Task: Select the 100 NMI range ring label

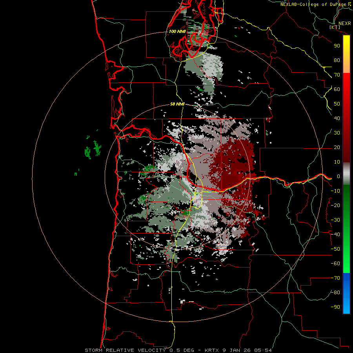Action: (177, 31)
